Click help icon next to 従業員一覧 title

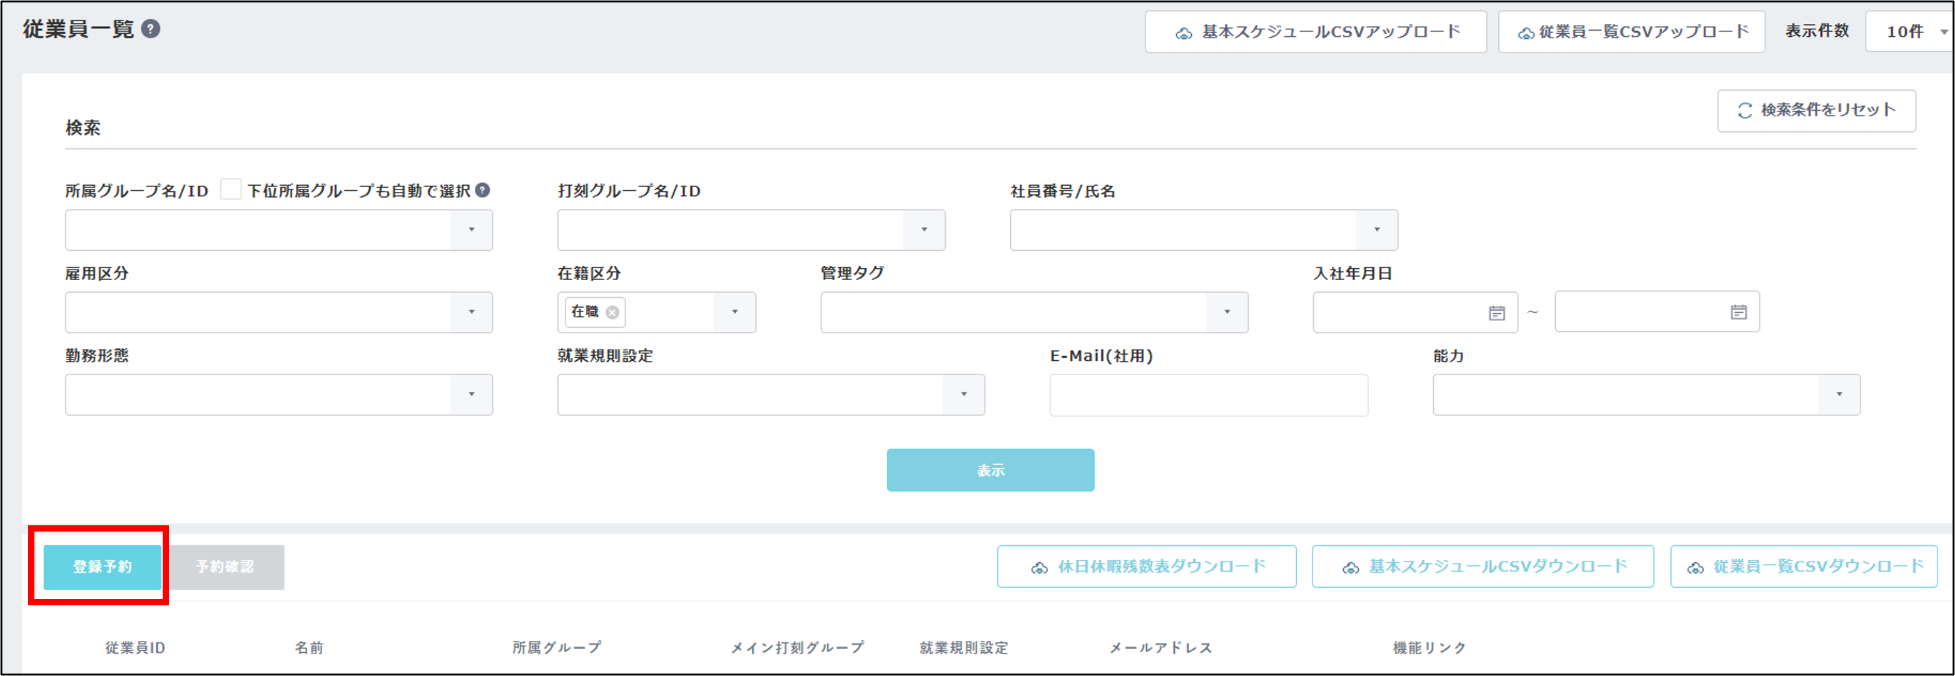pos(151,29)
